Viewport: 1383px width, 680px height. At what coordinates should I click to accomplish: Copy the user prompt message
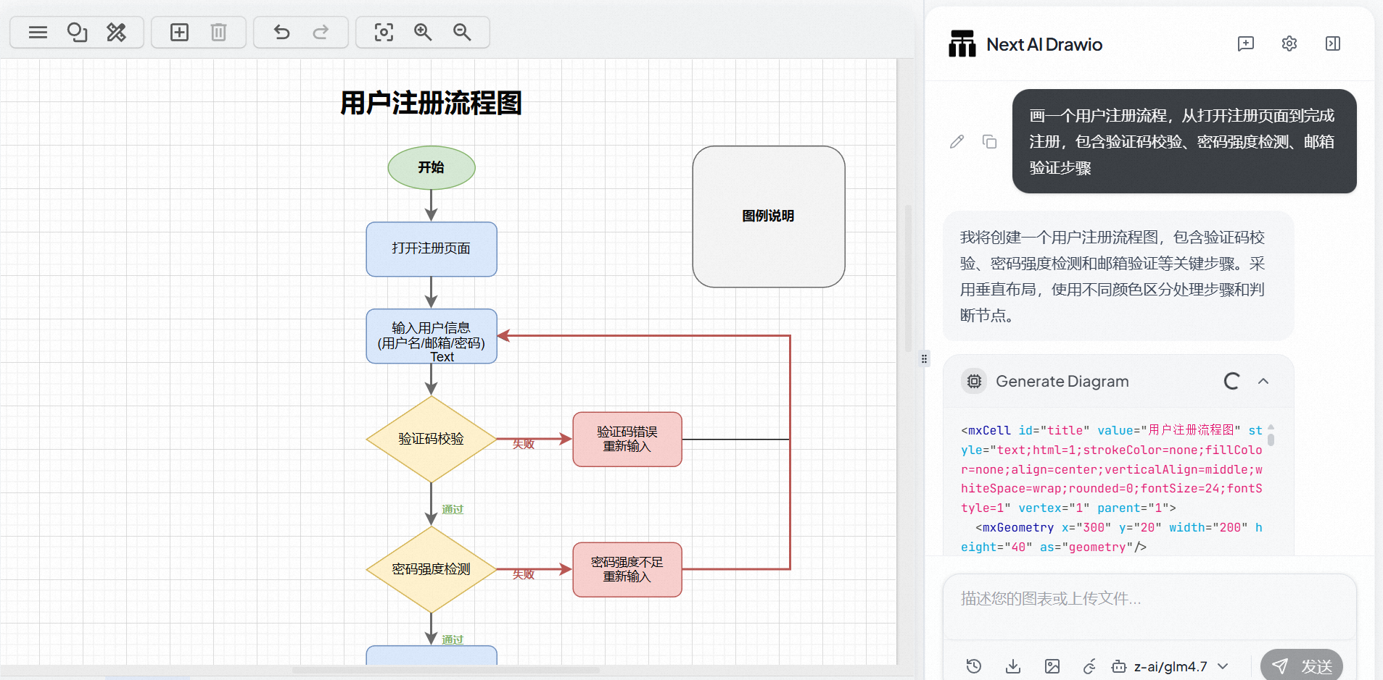(x=989, y=142)
